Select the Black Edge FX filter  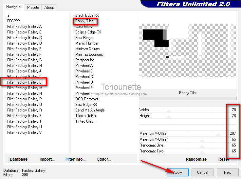pos(87,15)
